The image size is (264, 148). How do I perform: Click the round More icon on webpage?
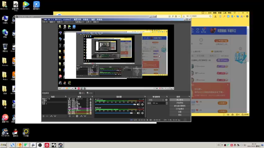click(201, 40)
